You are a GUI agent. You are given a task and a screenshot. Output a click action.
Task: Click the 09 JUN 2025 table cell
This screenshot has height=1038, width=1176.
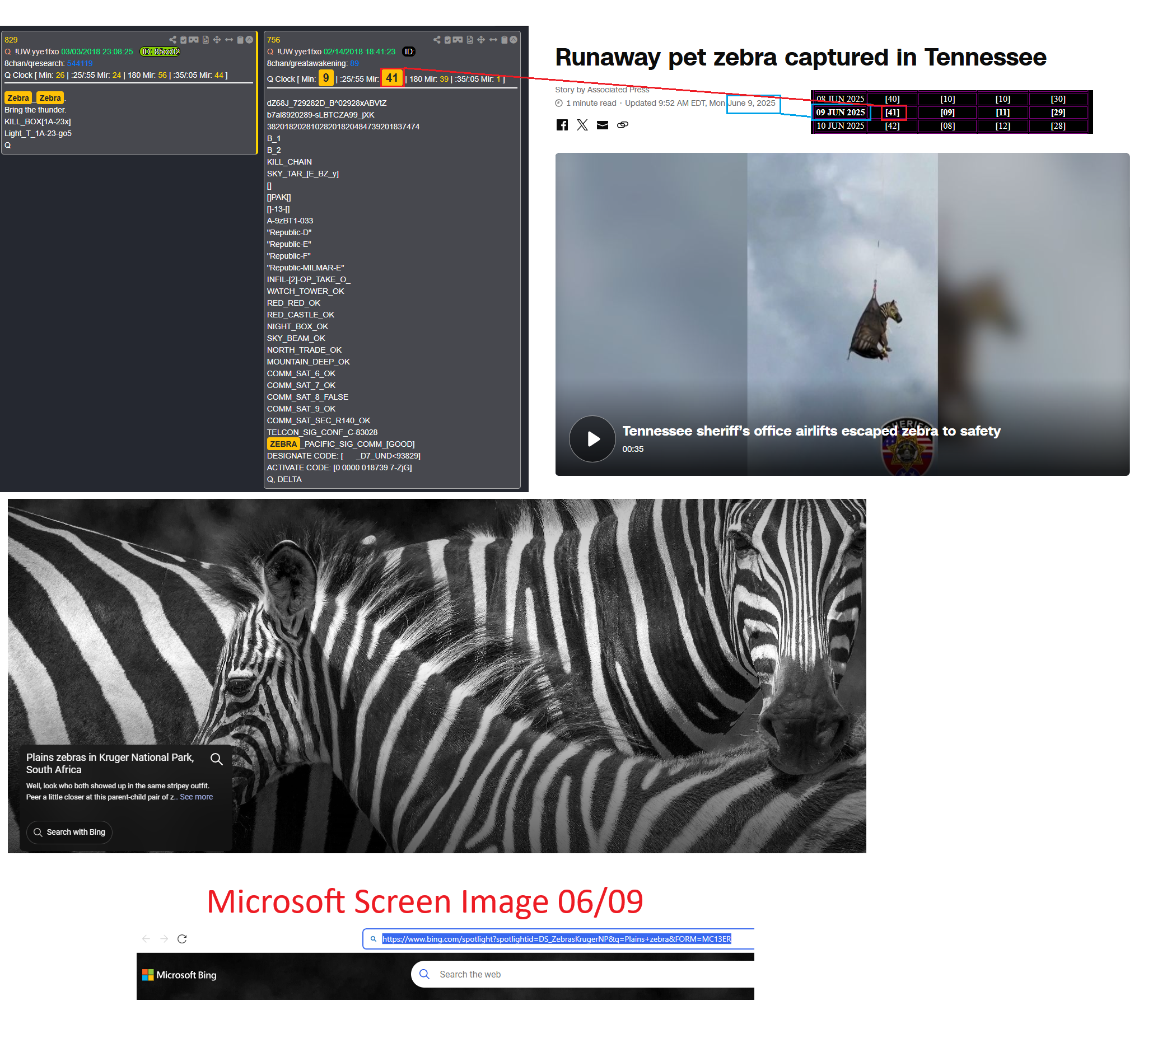pyautogui.click(x=840, y=113)
